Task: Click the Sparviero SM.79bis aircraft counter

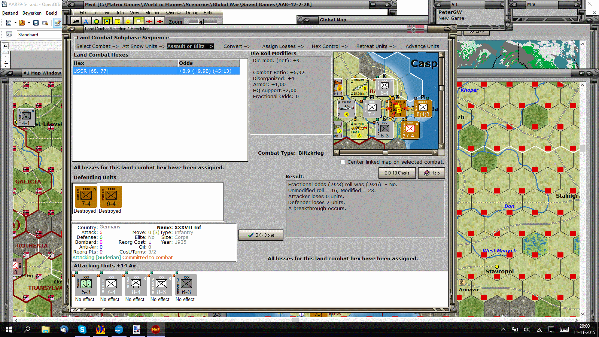Action: 359,87
